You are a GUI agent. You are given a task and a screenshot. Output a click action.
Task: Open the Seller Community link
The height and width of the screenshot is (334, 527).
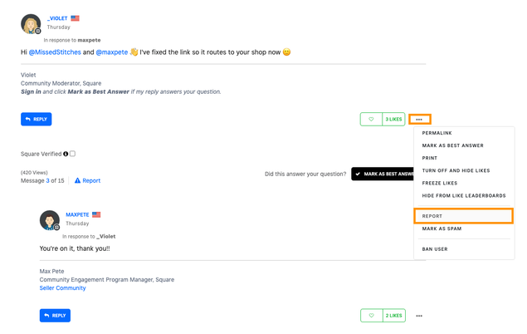click(x=62, y=288)
